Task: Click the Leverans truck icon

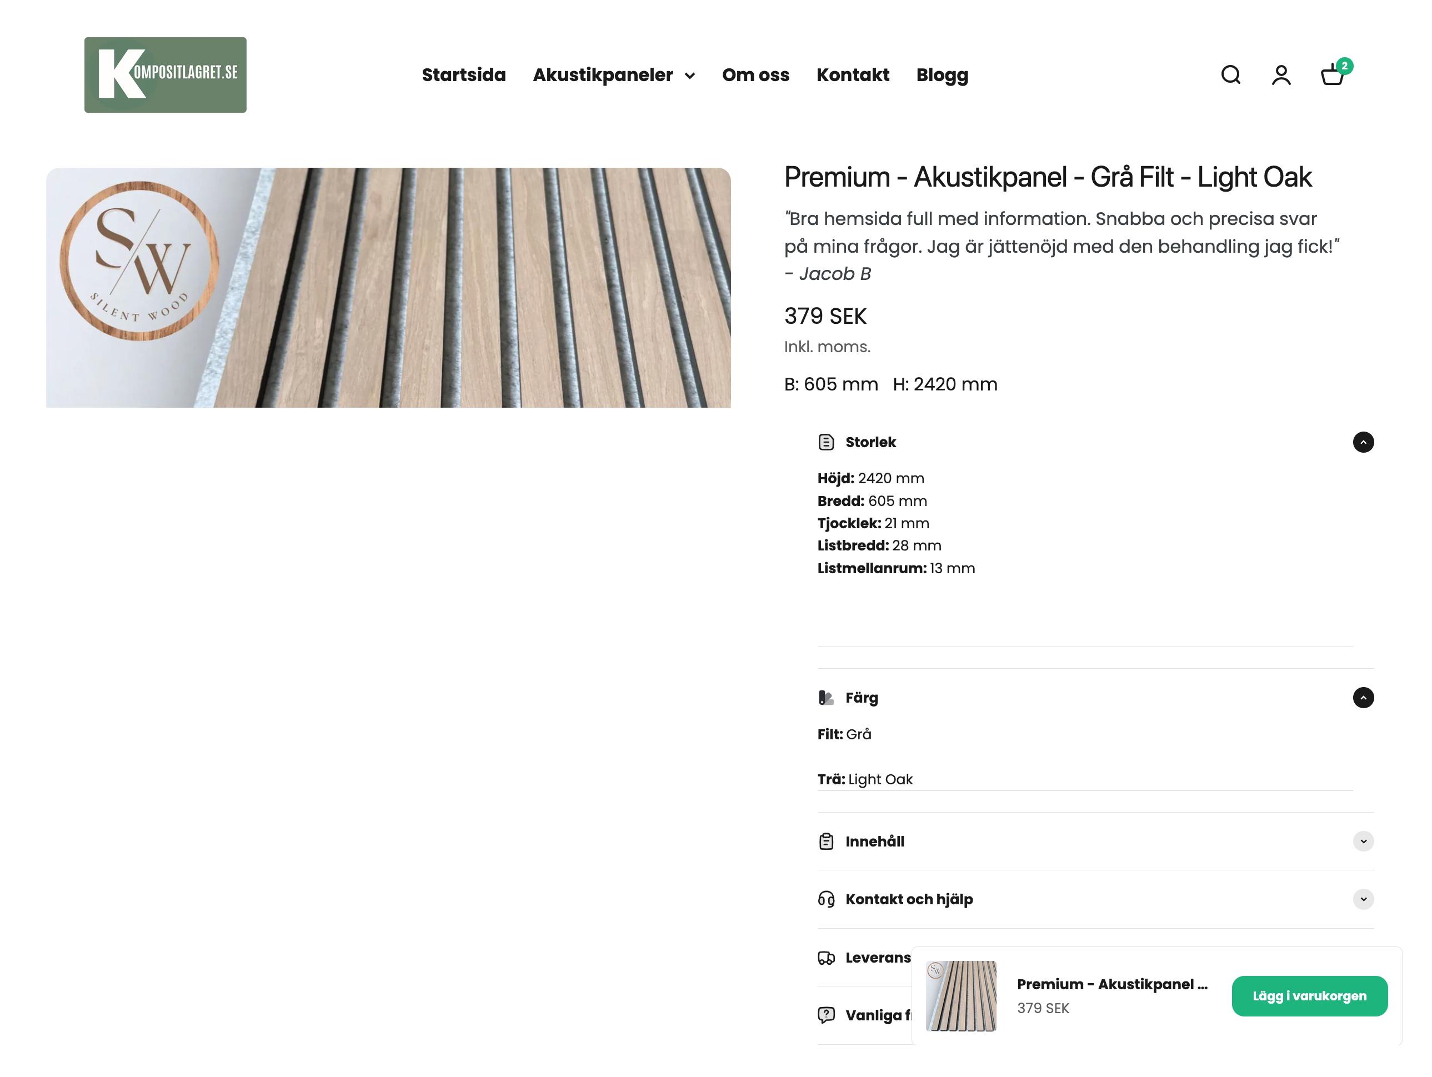Action: 826,958
